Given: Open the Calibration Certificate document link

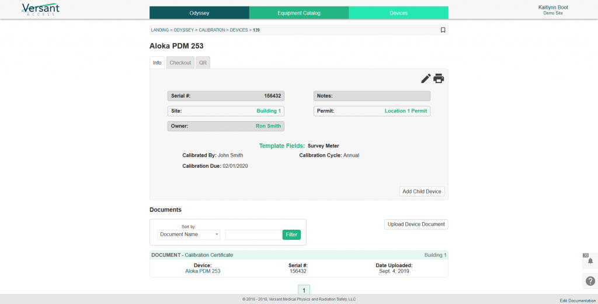Looking at the screenshot, I should (x=209, y=255).
